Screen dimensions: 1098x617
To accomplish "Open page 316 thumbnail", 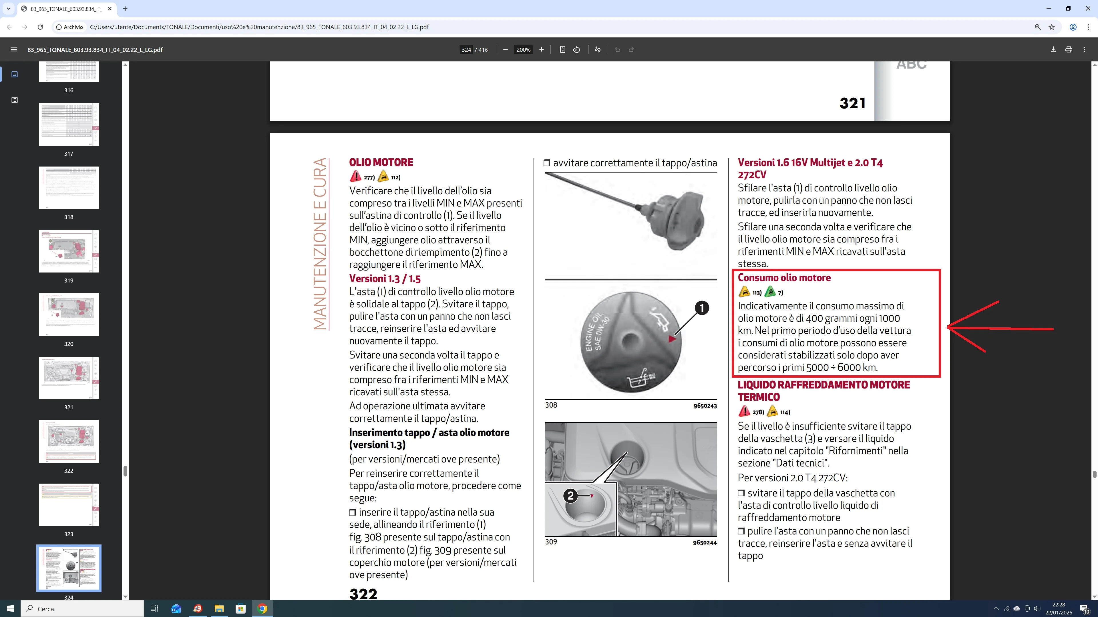I will click(69, 71).
